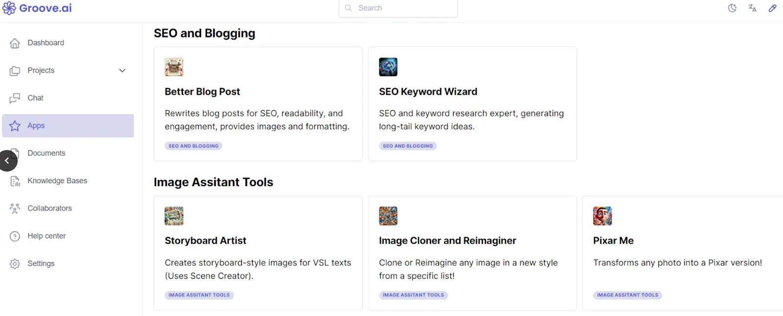The image size is (783, 316).
Task: Click the Help center question mark icon
Action: coord(15,236)
